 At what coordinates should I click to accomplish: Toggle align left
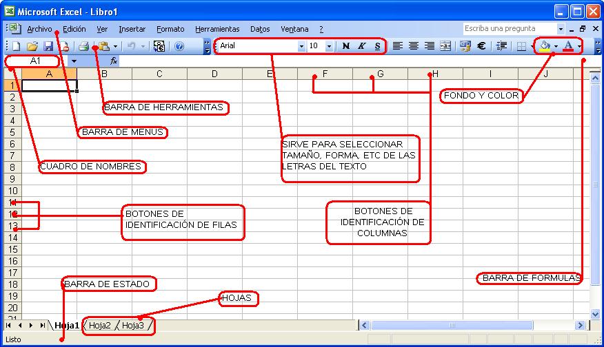pos(398,46)
